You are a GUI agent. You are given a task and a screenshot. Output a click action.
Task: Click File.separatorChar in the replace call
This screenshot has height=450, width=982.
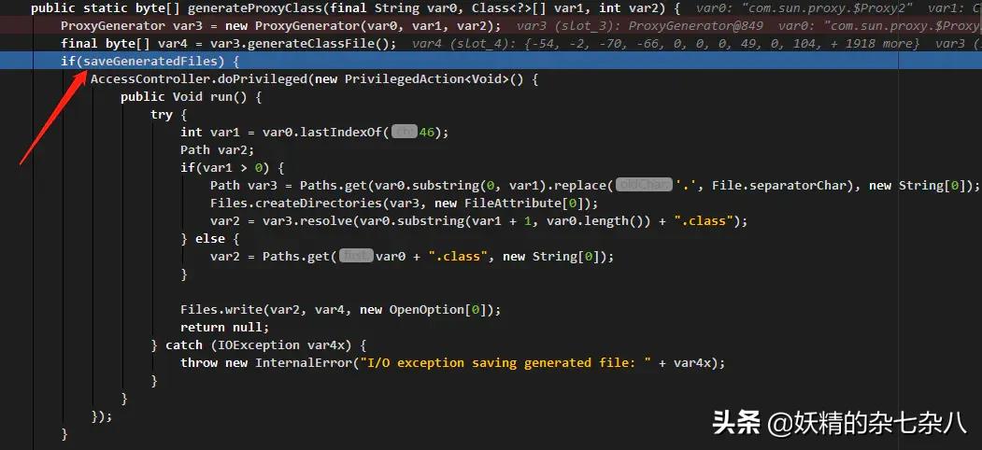click(x=779, y=186)
